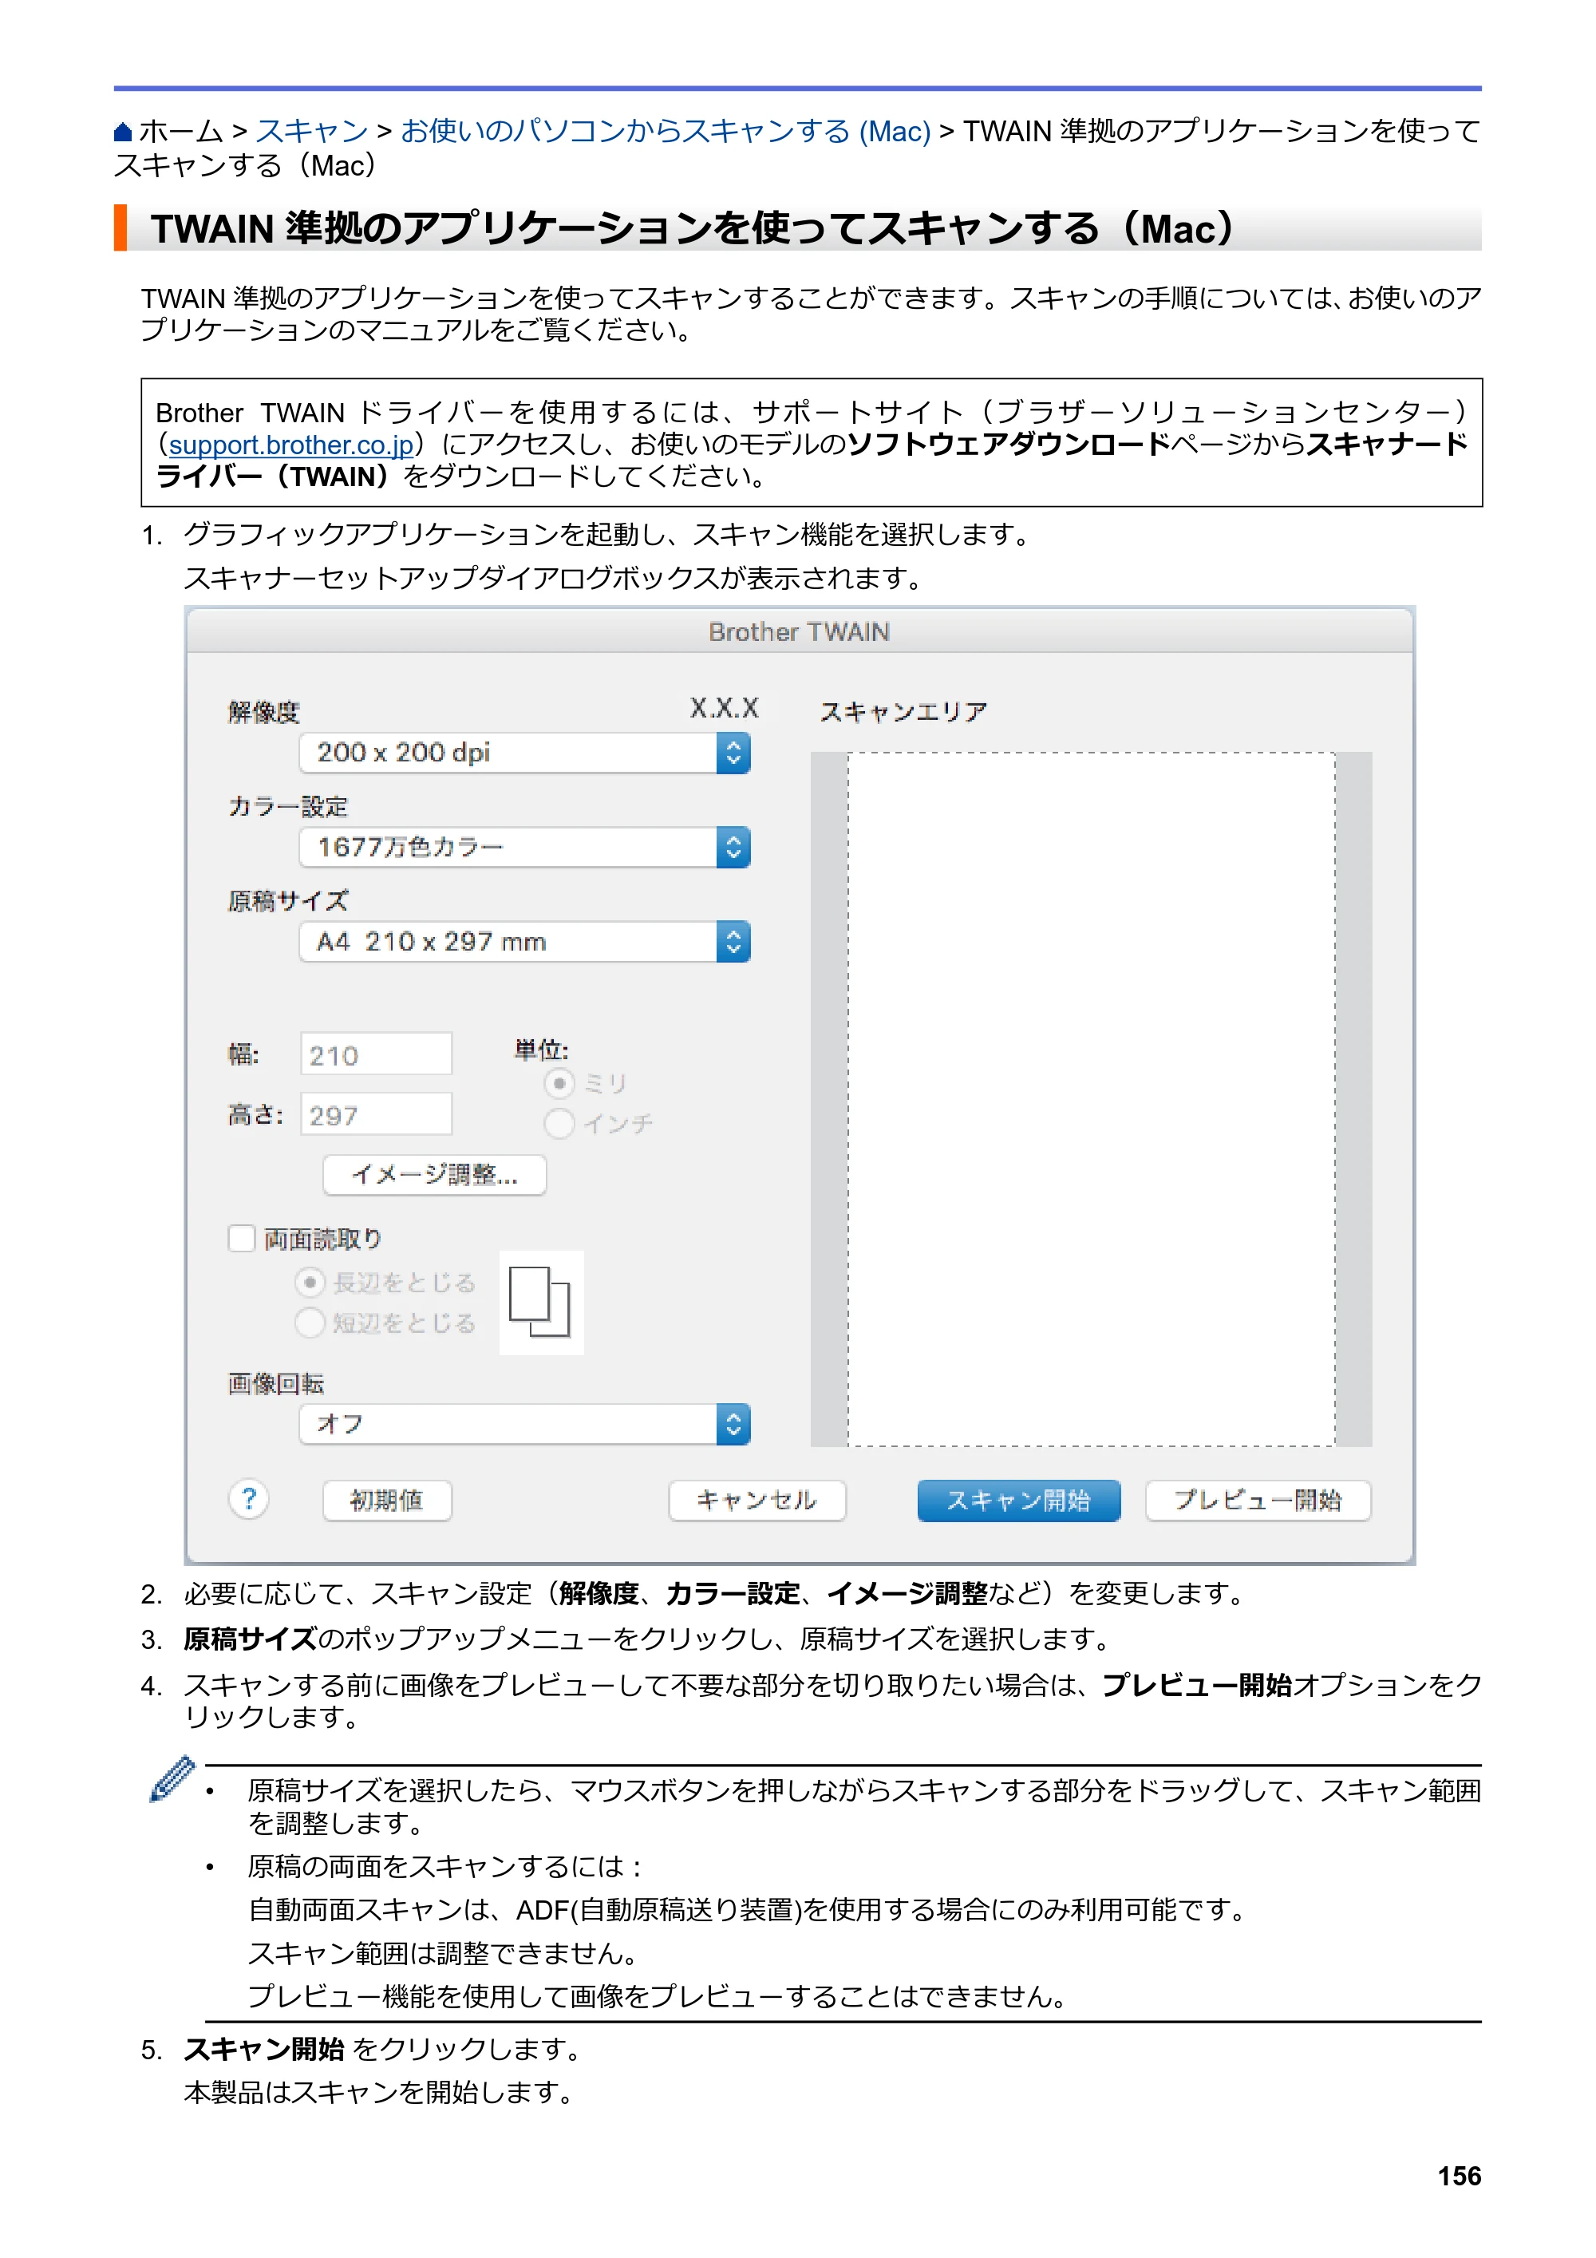The width and height of the screenshot is (1596, 2258).
Task: Select the 長辺をとじる radio button
Action: point(310,1283)
